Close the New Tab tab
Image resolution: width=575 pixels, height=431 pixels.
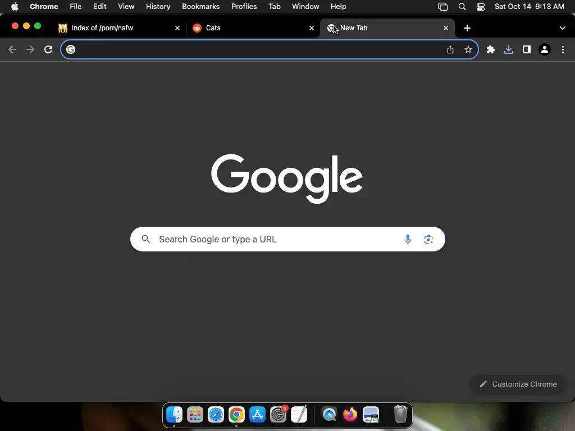pyautogui.click(x=446, y=28)
